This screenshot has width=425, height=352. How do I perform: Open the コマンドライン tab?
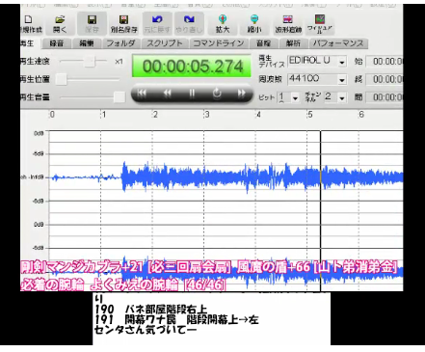(219, 43)
